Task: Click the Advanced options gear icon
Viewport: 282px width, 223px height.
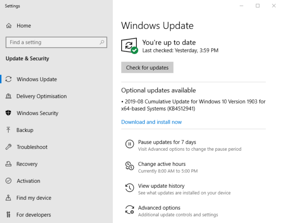Action: pos(130,210)
